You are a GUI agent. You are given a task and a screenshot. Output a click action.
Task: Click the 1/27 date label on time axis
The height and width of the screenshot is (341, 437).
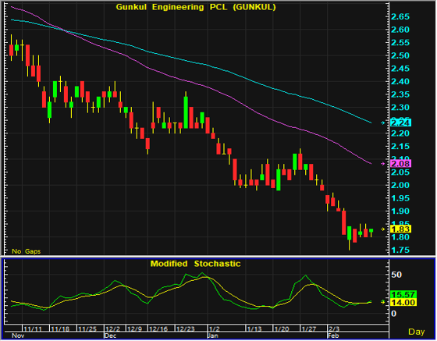[x=309, y=329]
